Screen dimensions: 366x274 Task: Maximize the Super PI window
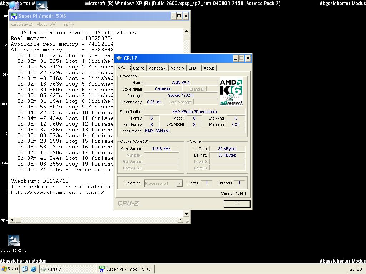coord(179,16)
